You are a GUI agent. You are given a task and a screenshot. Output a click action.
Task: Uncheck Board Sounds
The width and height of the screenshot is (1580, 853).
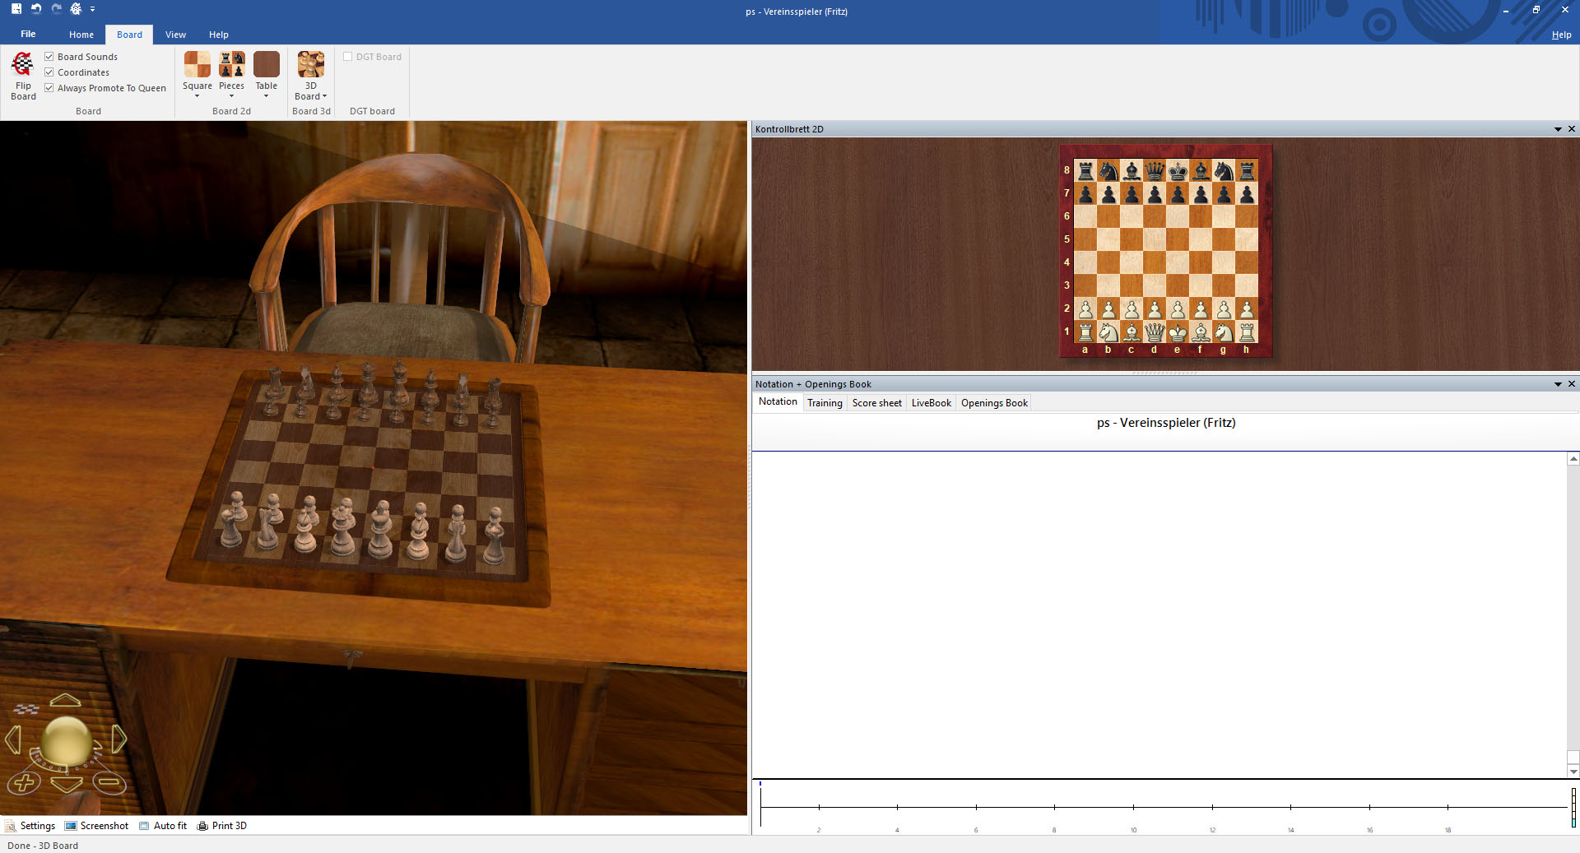[x=49, y=56]
